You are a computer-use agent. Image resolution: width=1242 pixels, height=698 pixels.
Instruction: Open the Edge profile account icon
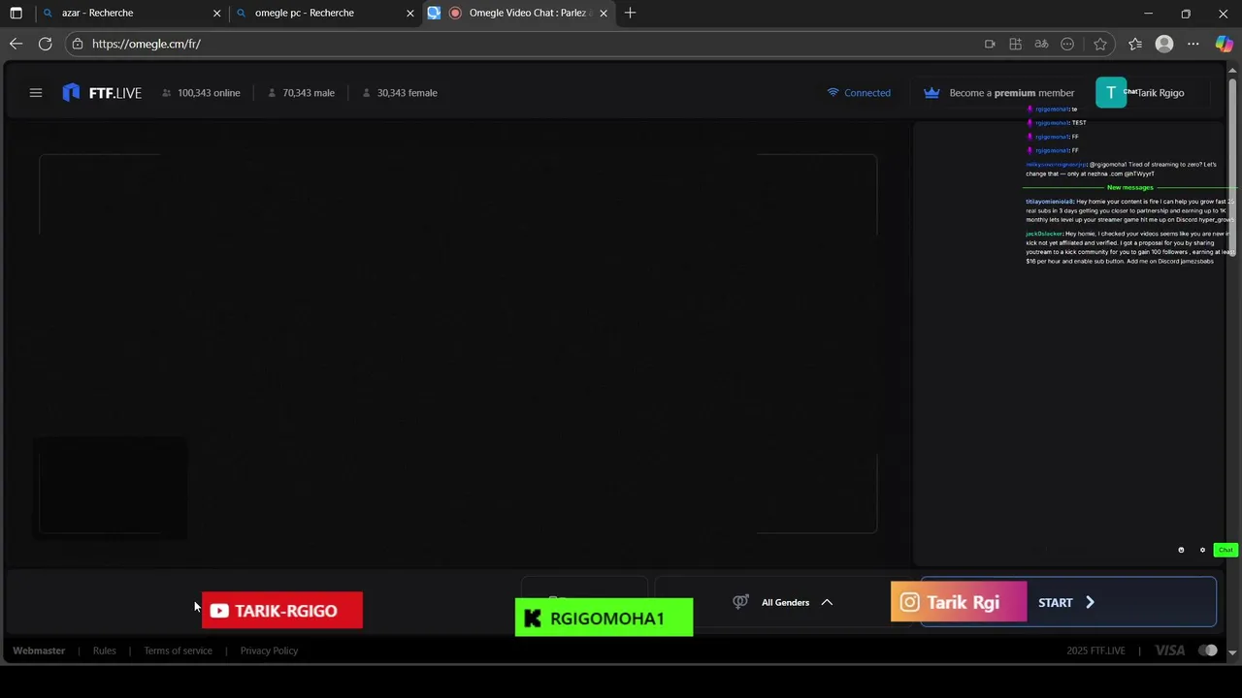click(x=1164, y=44)
